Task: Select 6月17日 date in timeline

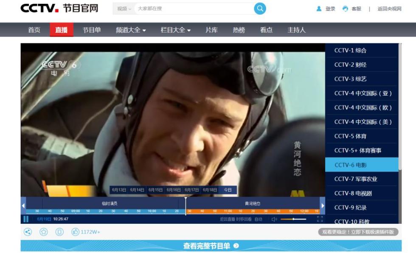Action: [x=191, y=190]
